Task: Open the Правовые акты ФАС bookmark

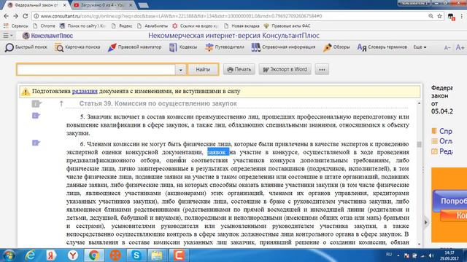Action: pyautogui.click(x=287, y=26)
